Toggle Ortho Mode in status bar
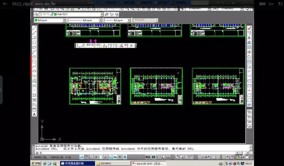The image size is (284, 166). (91, 157)
